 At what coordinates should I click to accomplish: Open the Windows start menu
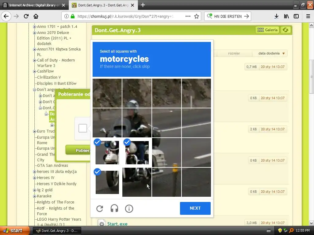pos(14,231)
